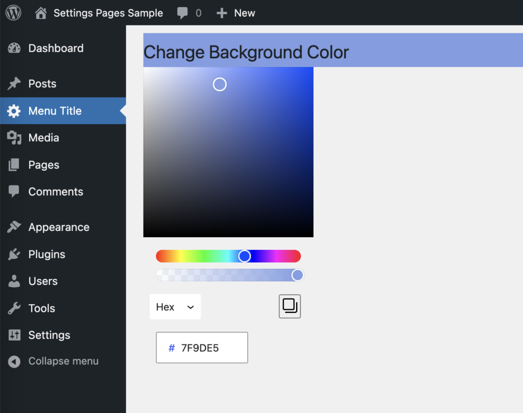
Task: Click the Menu Title gear icon
Action: (14, 111)
